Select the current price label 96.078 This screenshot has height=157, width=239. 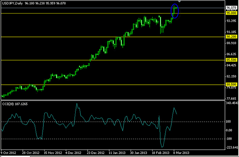[231, 8]
